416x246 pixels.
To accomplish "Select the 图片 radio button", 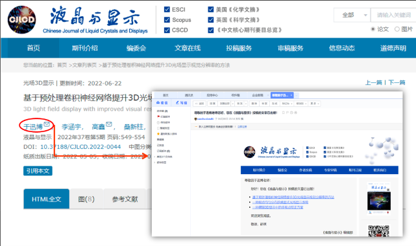I will coord(397,29).
